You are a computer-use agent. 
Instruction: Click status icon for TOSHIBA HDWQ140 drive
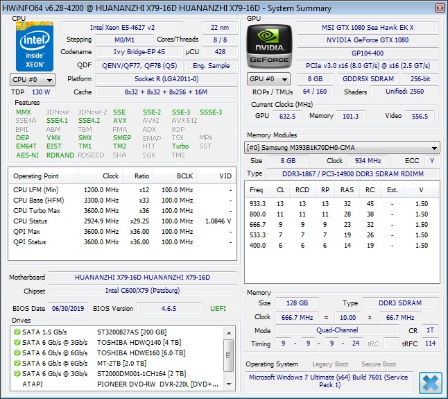pos(17,342)
